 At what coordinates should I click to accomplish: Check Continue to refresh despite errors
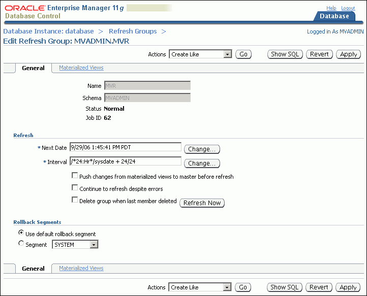tap(75, 188)
